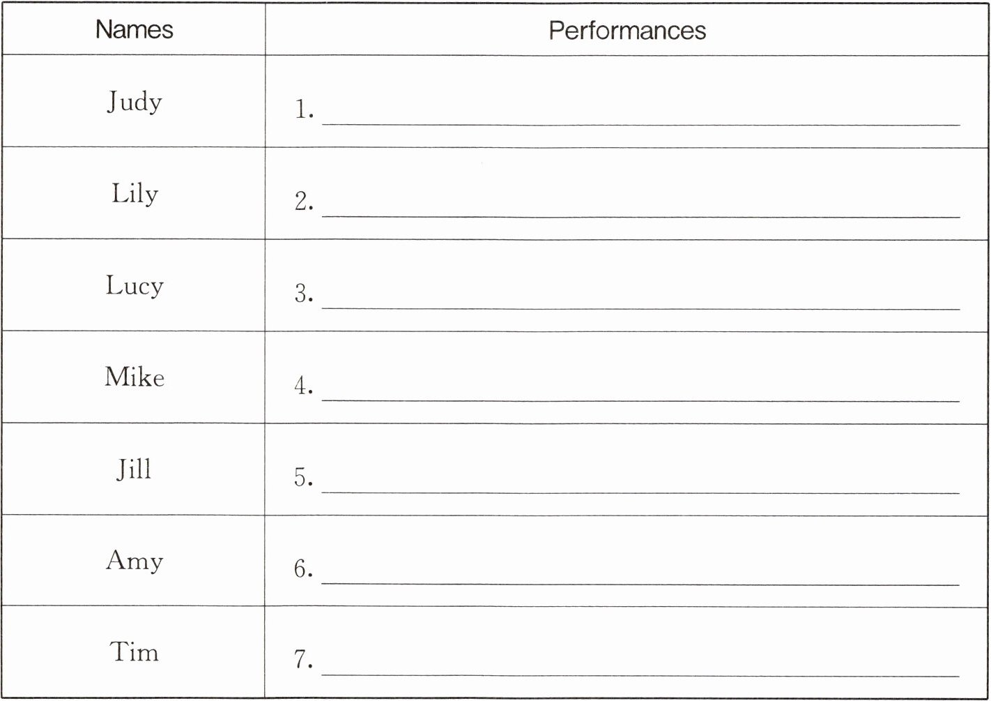Screen dimensions: 991x701
Task: Click the name Amy
Action: point(135,561)
